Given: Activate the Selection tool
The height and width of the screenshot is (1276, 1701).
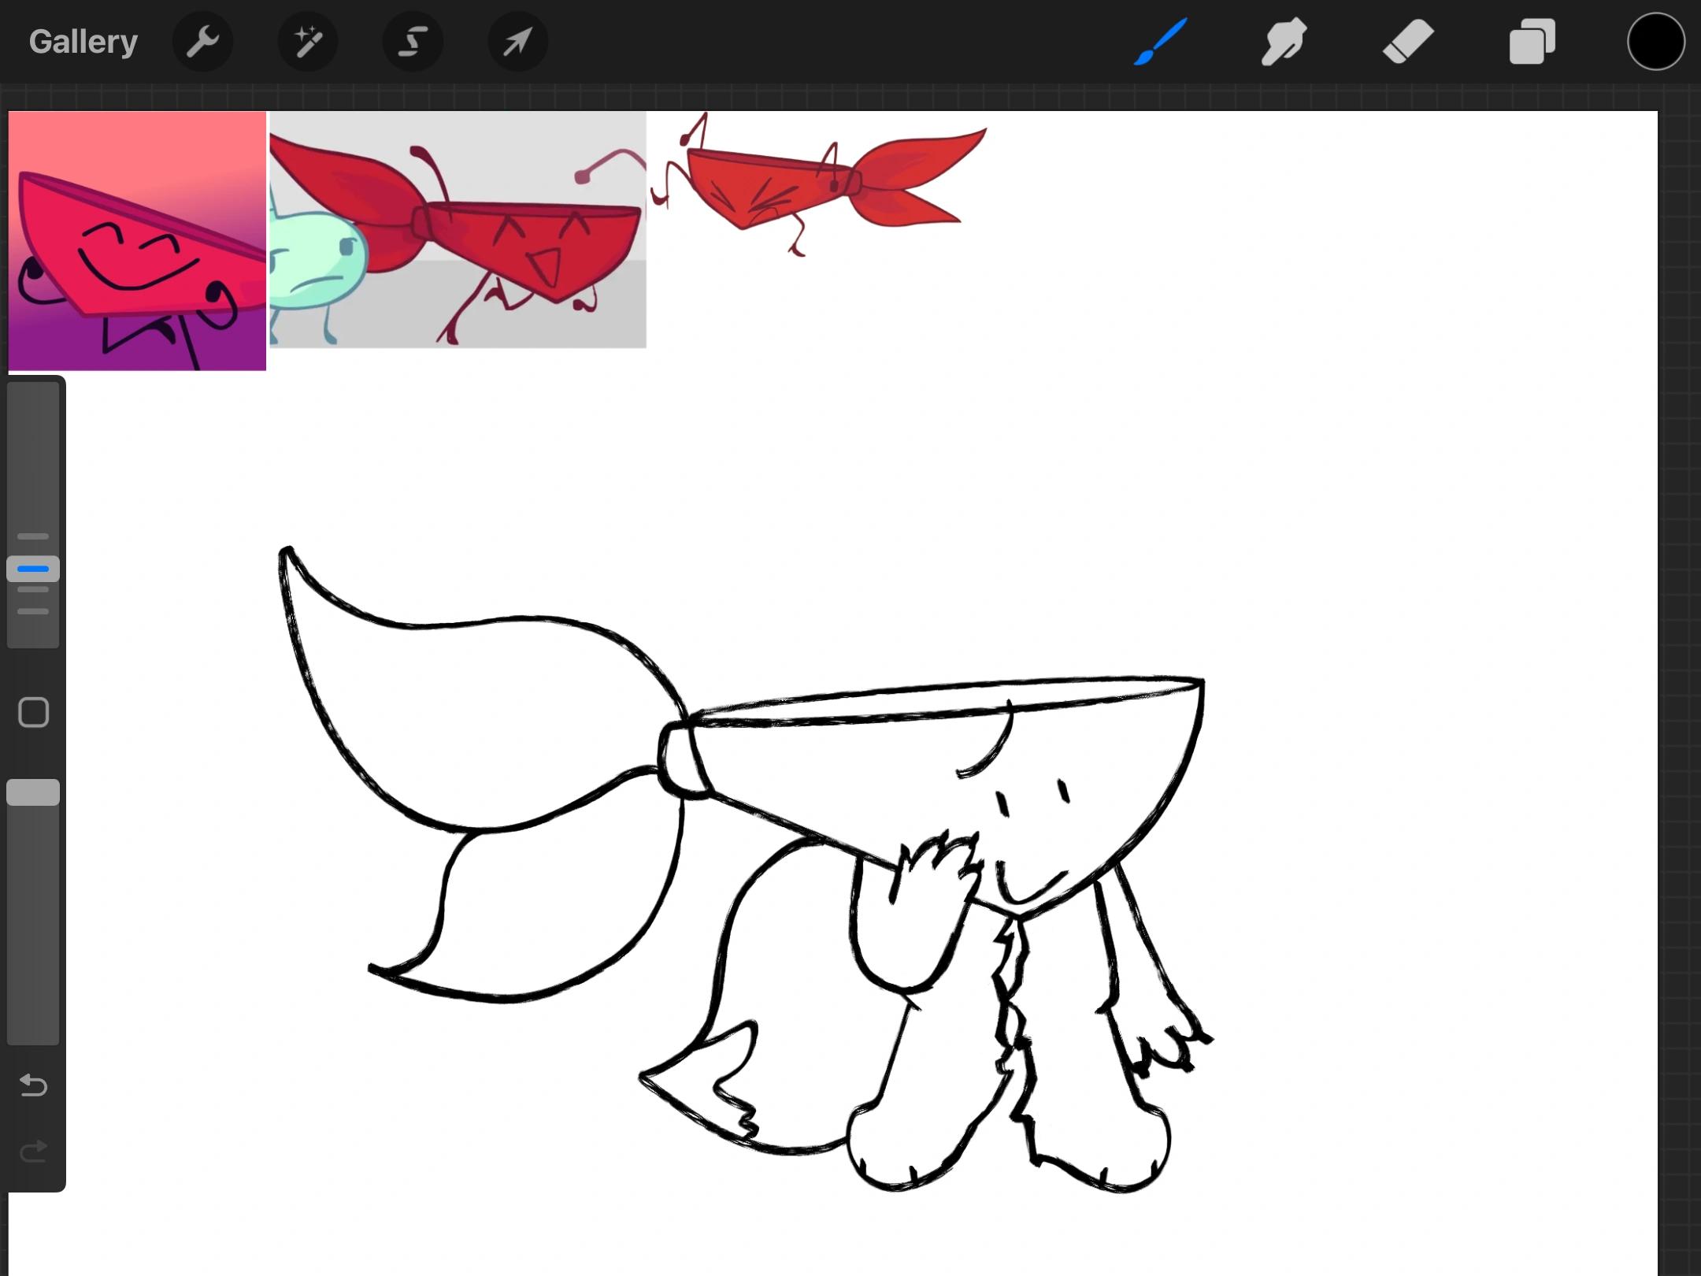Looking at the screenshot, I should 413,41.
